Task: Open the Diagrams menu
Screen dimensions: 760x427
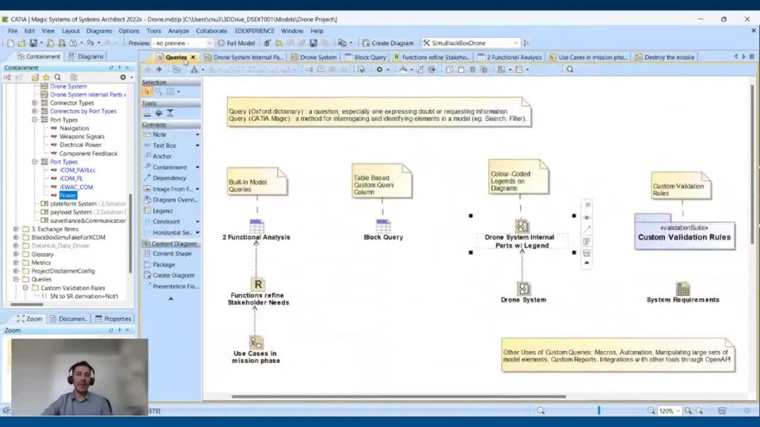Action: [x=99, y=31]
